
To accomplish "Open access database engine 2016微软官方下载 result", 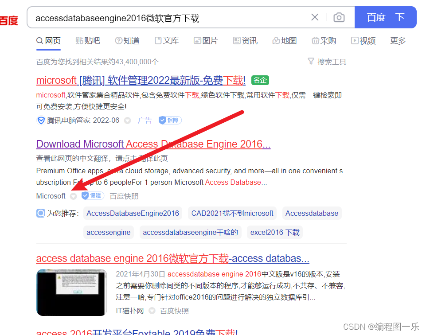I will pyautogui.click(x=173, y=258).
